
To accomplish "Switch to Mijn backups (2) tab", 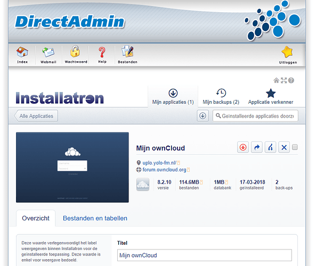I will tap(221, 97).
